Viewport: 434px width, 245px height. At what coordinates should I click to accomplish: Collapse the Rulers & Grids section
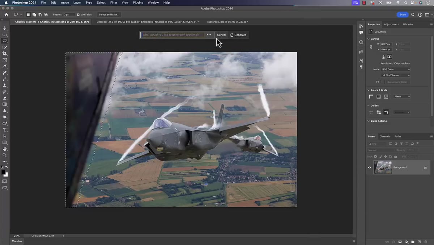369,90
